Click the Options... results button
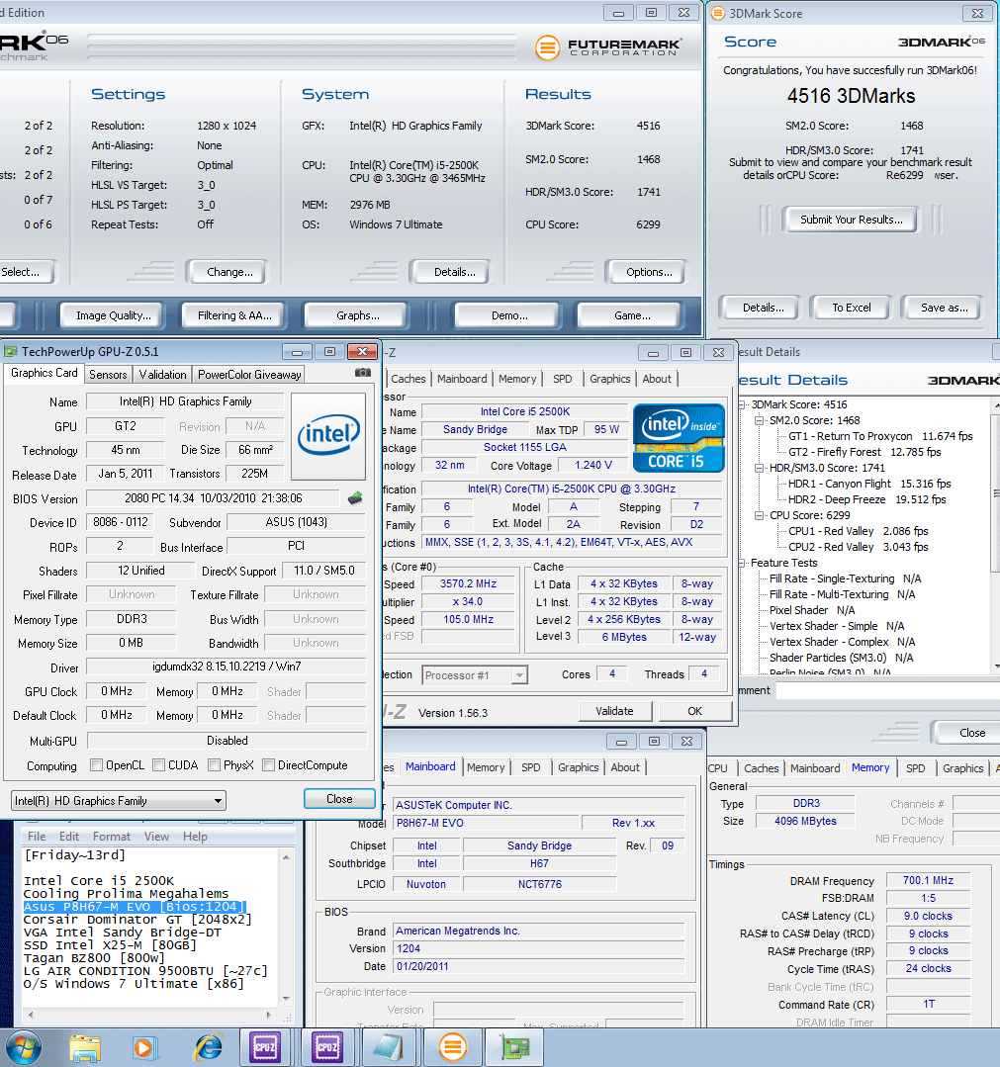Image resolution: width=1000 pixels, height=1067 pixels. [x=648, y=272]
